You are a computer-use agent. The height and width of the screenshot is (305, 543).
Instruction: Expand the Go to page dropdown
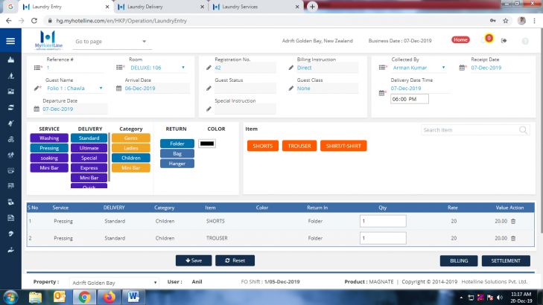(x=145, y=42)
